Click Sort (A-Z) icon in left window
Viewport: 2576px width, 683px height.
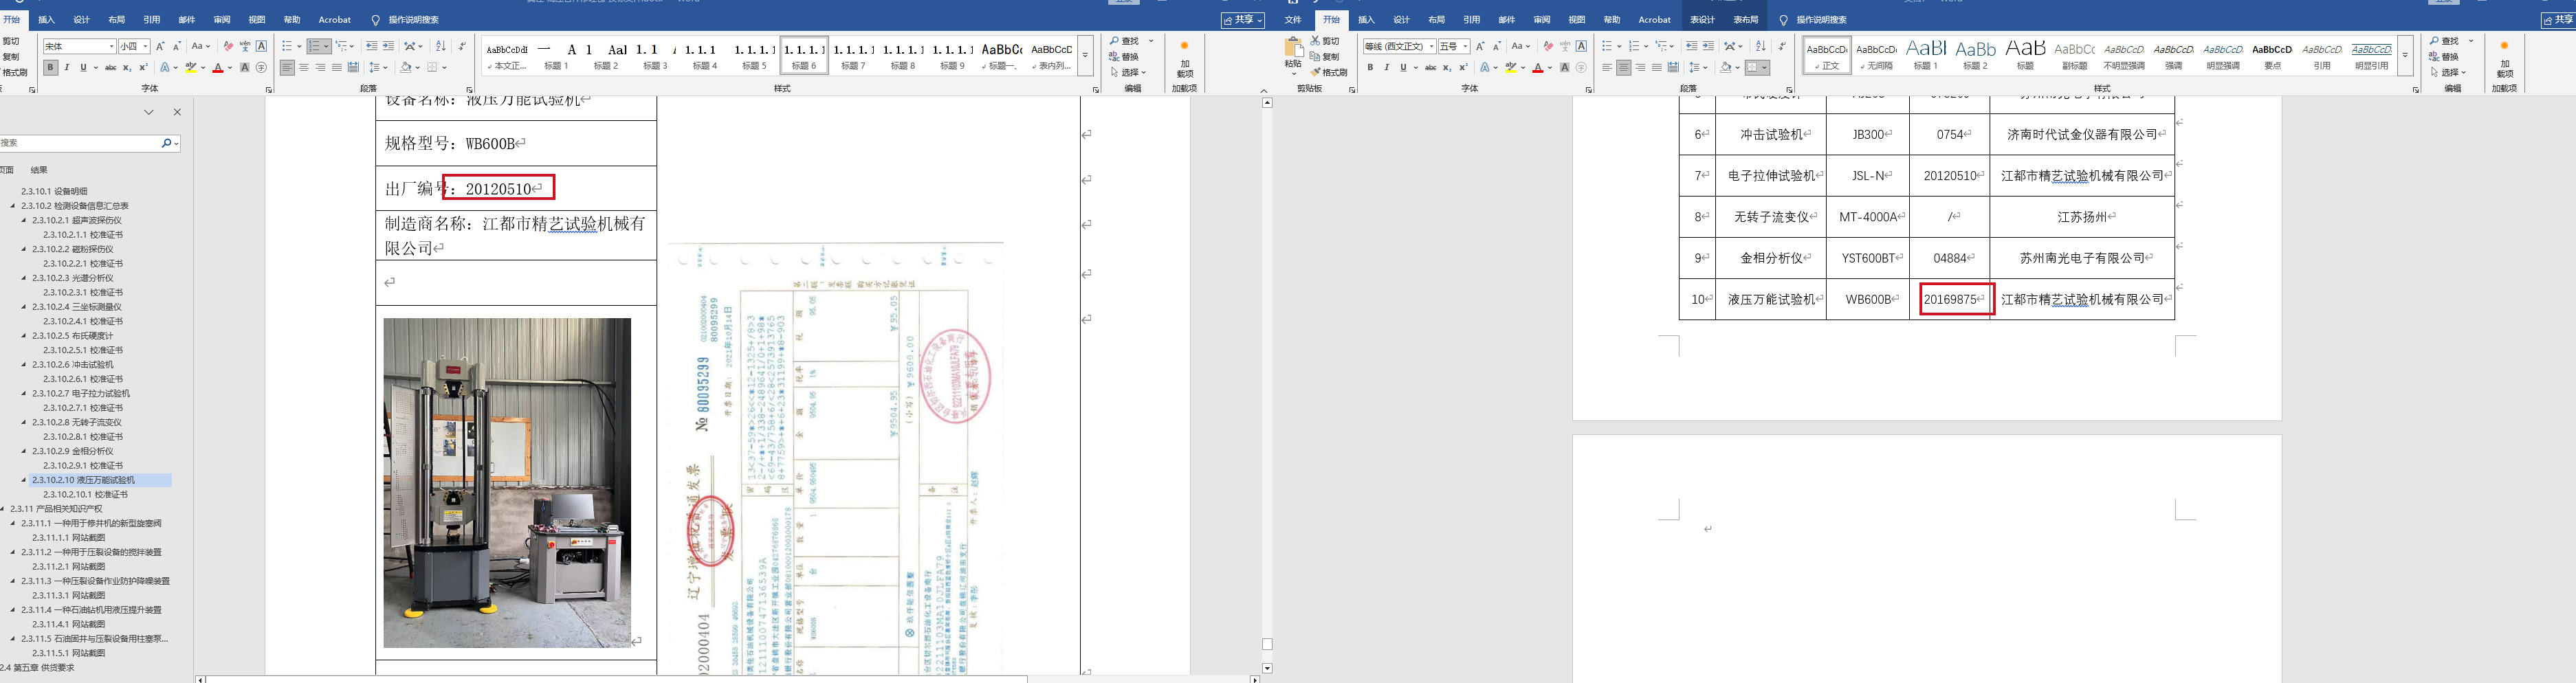pyautogui.click(x=441, y=46)
